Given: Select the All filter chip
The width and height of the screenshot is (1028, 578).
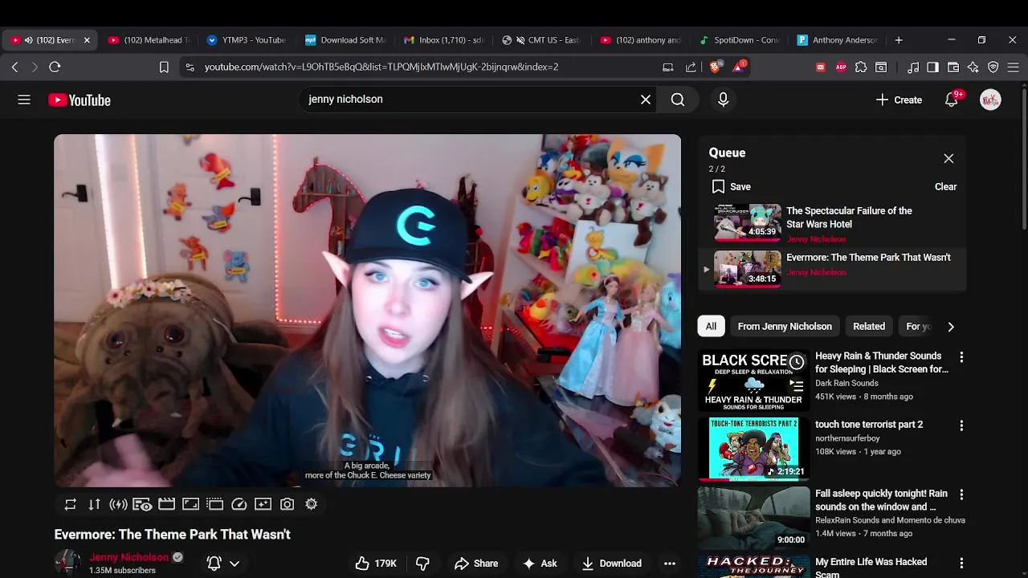Looking at the screenshot, I should [711, 327].
